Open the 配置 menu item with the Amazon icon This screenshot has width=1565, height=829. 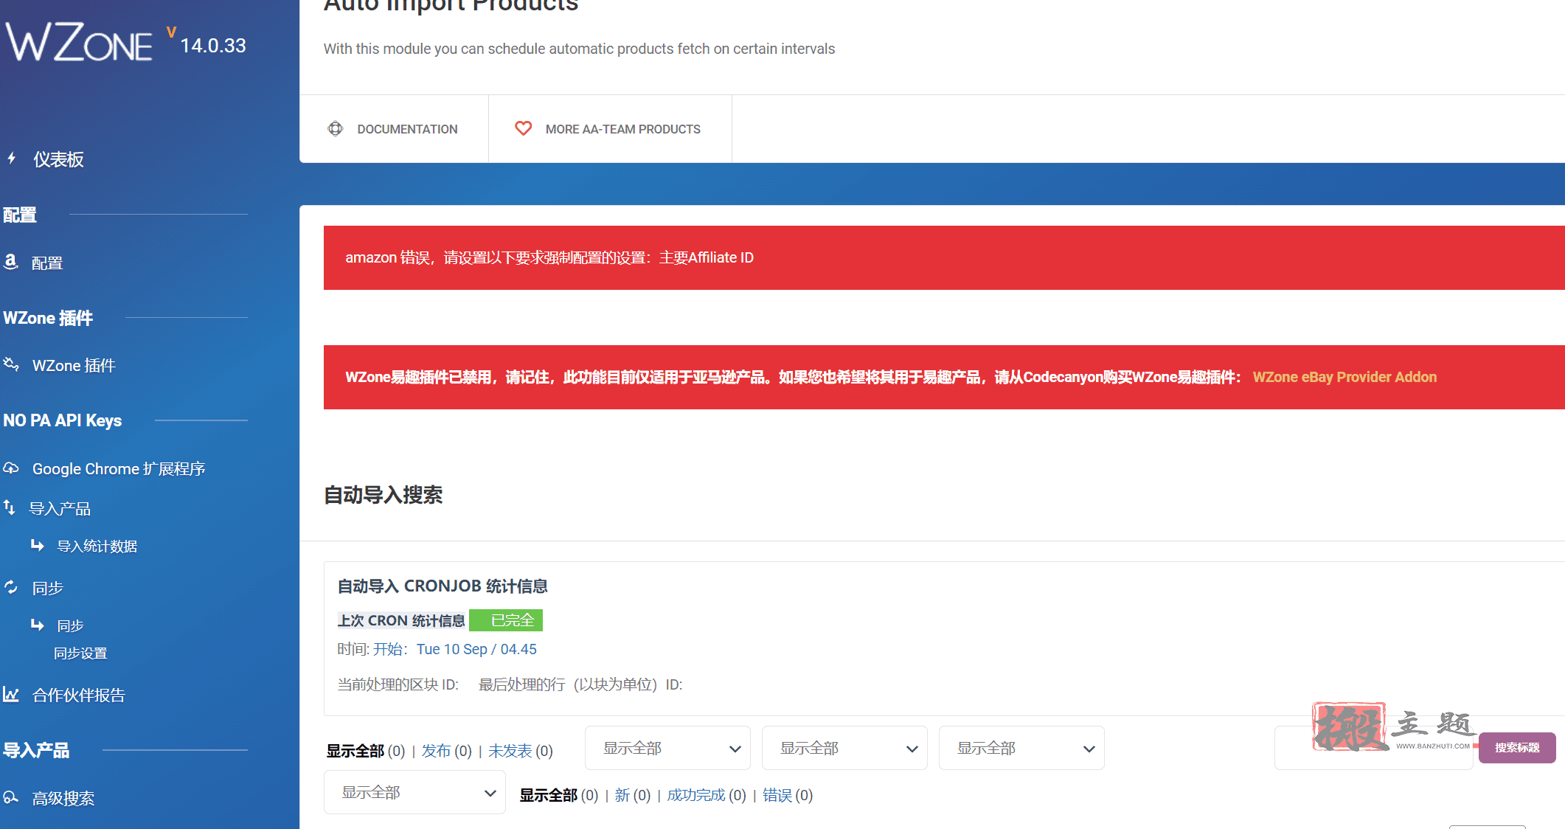(x=47, y=263)
